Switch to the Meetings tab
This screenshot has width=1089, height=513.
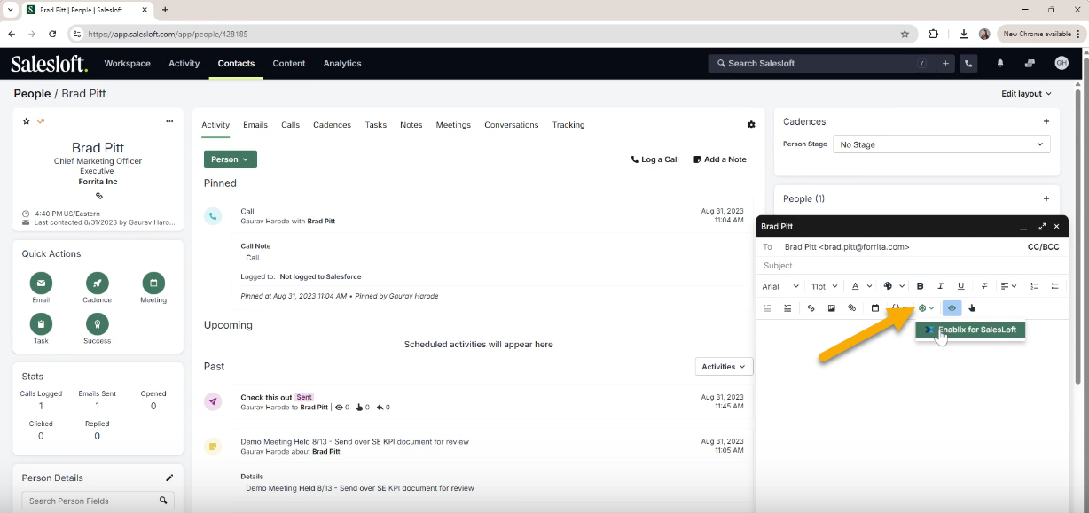pyautogui.click(x=453, y=125)
